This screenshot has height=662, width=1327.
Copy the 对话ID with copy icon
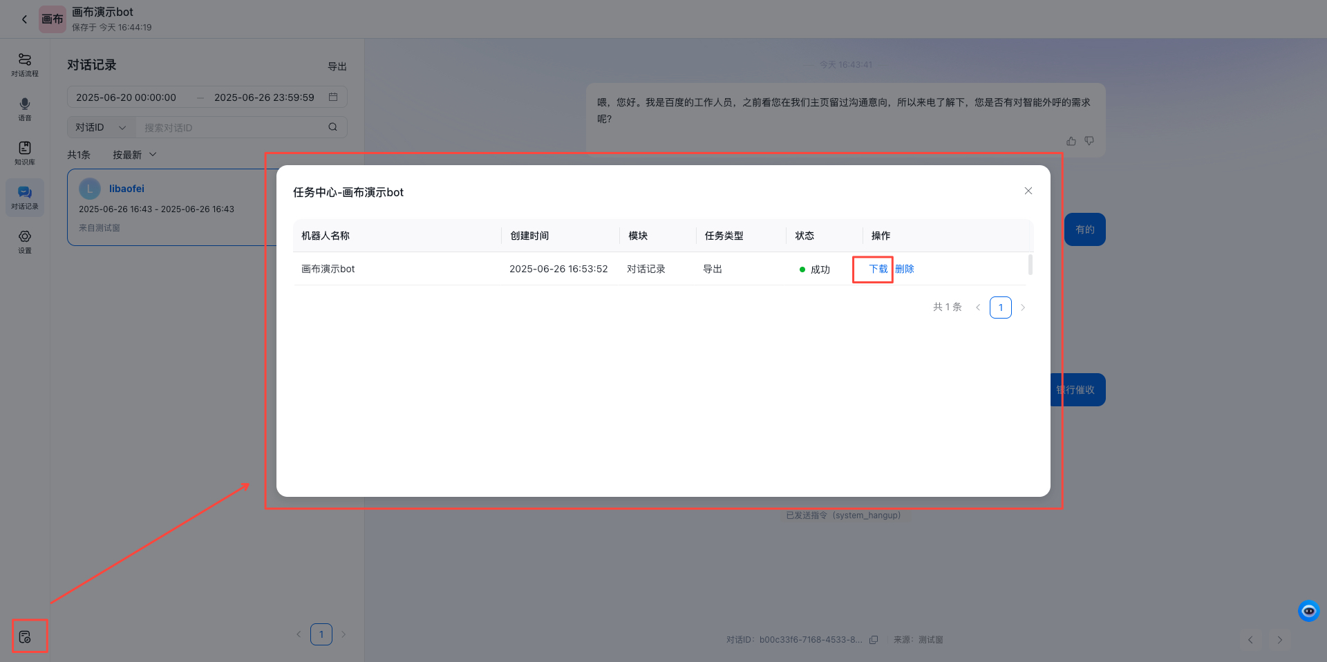tap(874, 640)
